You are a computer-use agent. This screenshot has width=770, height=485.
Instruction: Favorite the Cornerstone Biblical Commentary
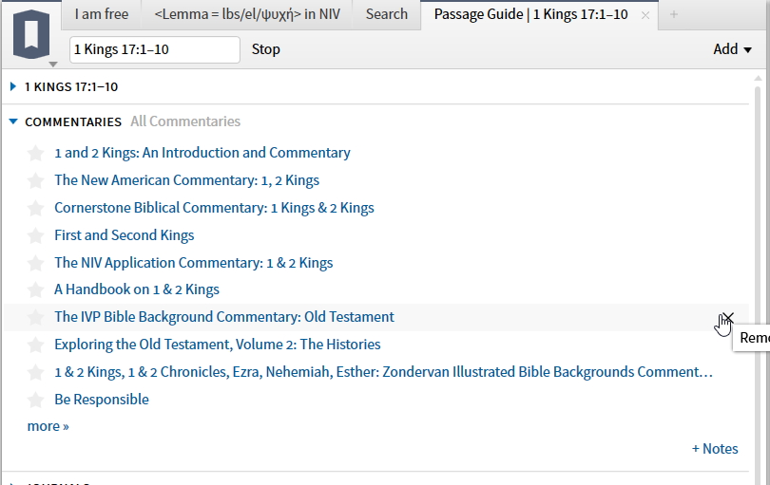(36, 208)
